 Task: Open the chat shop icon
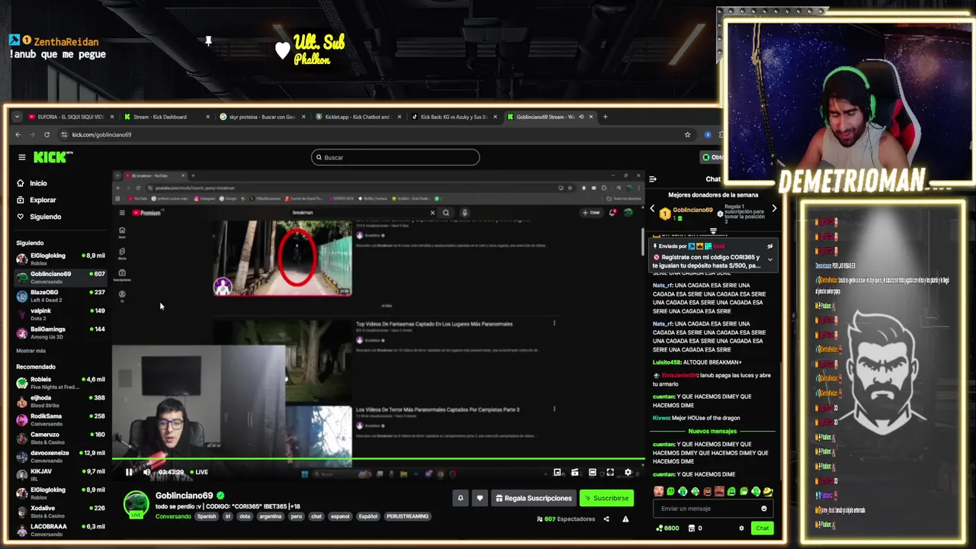click(692, 528)
